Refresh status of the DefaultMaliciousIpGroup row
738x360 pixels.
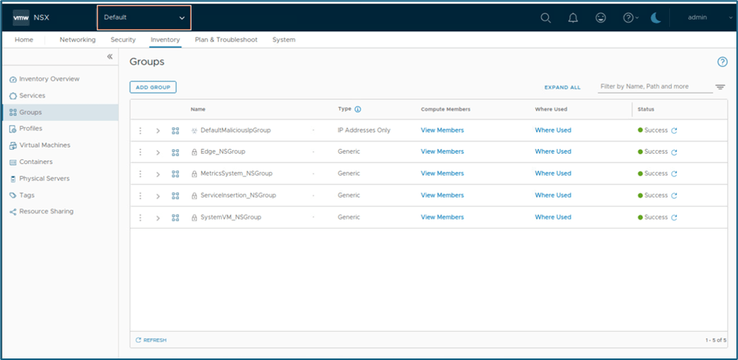click(674, 130)
